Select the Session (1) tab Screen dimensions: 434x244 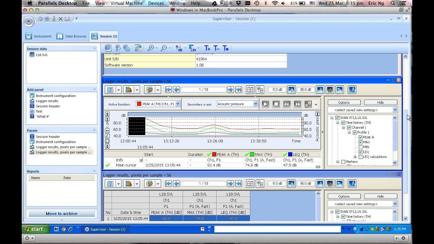point(104,36)
